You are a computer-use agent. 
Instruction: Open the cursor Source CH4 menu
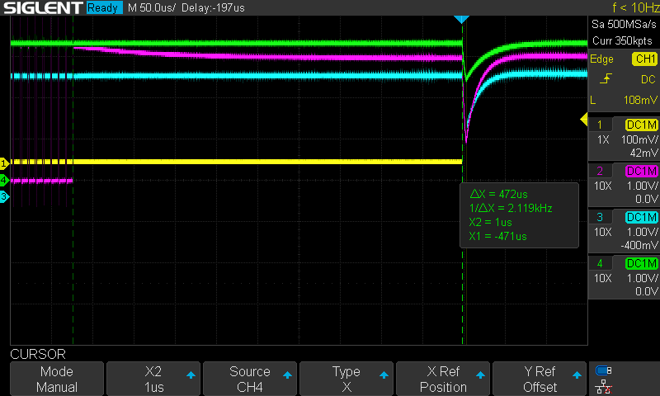point(250,379)
